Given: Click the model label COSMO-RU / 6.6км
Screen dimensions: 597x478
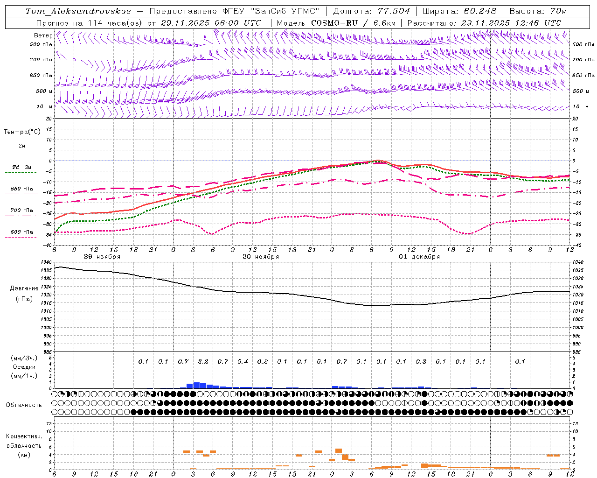Looking at the screenshot, I should coord(353,22).
